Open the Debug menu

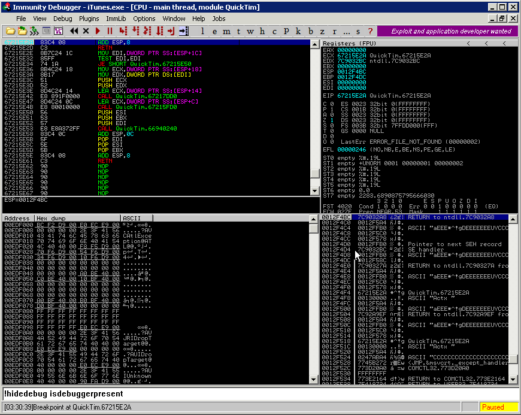(63, 19)
